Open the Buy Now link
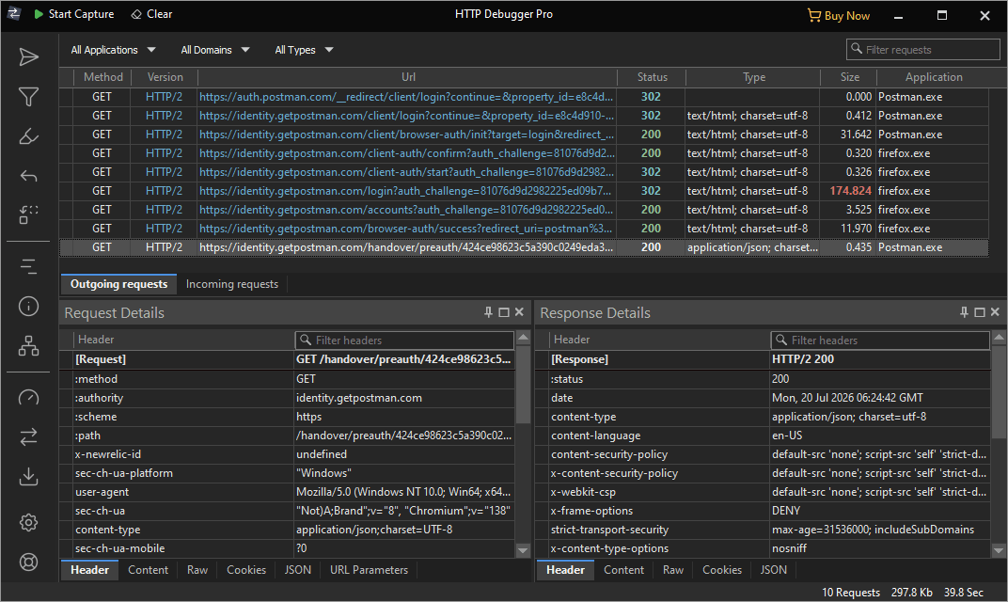The image size is (1008, 602). pyautogui.click(x=839, y=15)
